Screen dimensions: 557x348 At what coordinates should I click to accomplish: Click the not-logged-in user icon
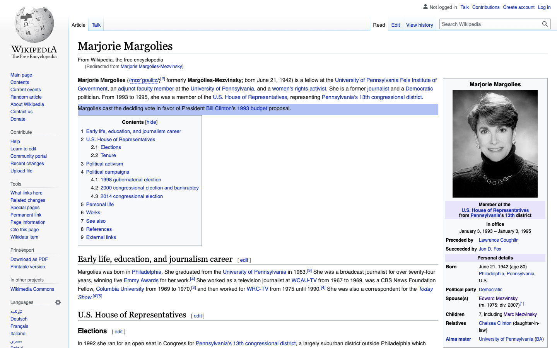pyautogui.click(x=425, y=7)
